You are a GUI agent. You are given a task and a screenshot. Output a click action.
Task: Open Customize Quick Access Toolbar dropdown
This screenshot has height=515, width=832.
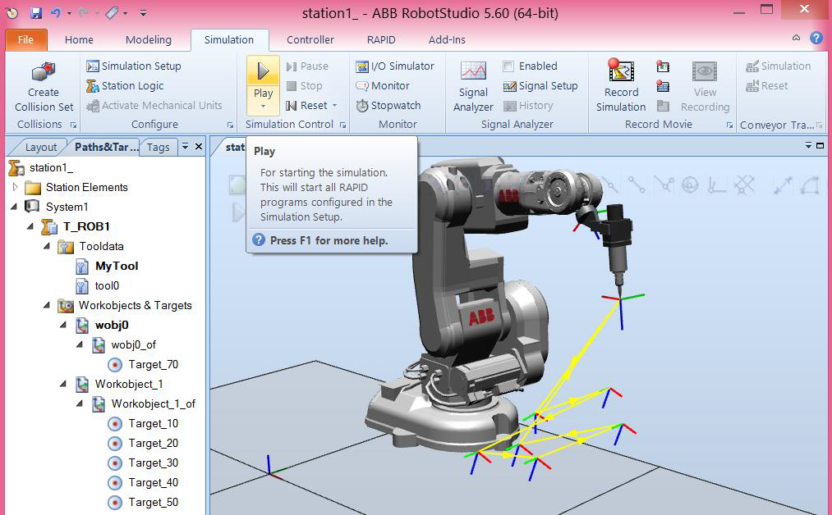coord(143,13)
